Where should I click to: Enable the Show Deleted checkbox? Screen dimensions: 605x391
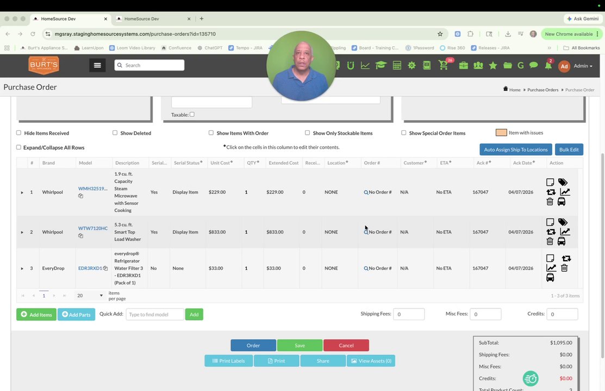tap(115, 133)
